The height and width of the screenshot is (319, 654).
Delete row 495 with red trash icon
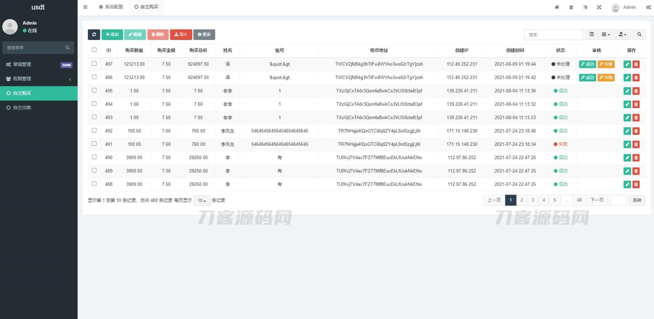(636, 91)
